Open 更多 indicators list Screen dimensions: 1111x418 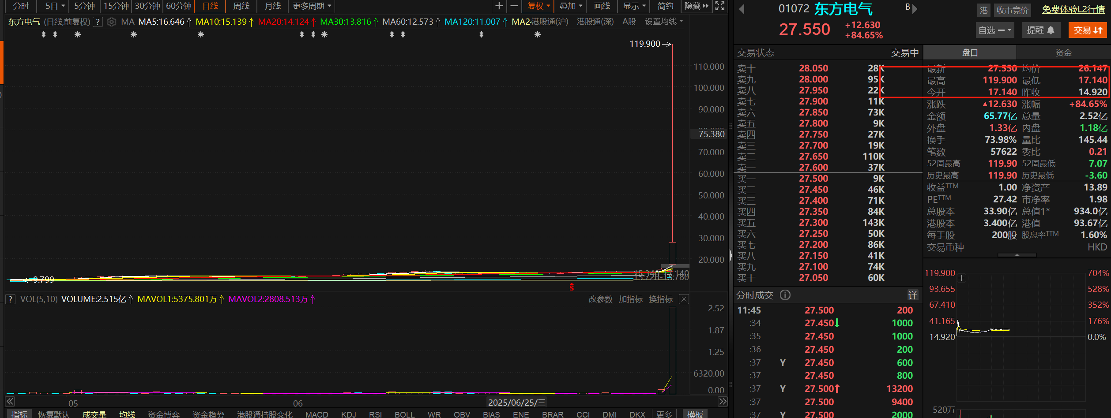pos(664,414)
